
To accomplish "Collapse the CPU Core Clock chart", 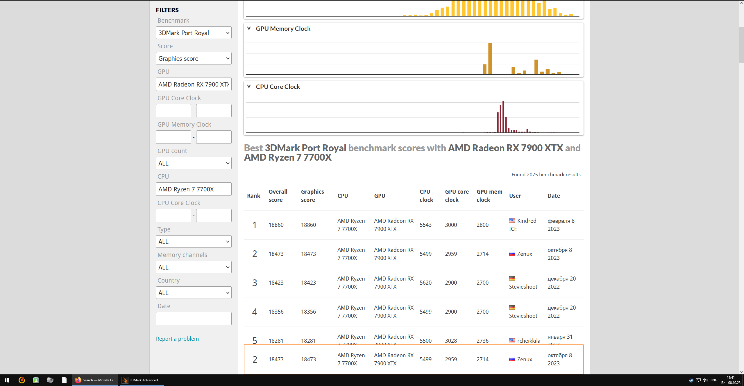I will (249, 87).
